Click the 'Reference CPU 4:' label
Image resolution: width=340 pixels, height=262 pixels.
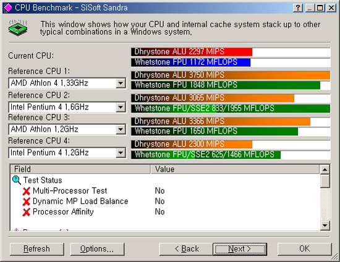[39, 141]
